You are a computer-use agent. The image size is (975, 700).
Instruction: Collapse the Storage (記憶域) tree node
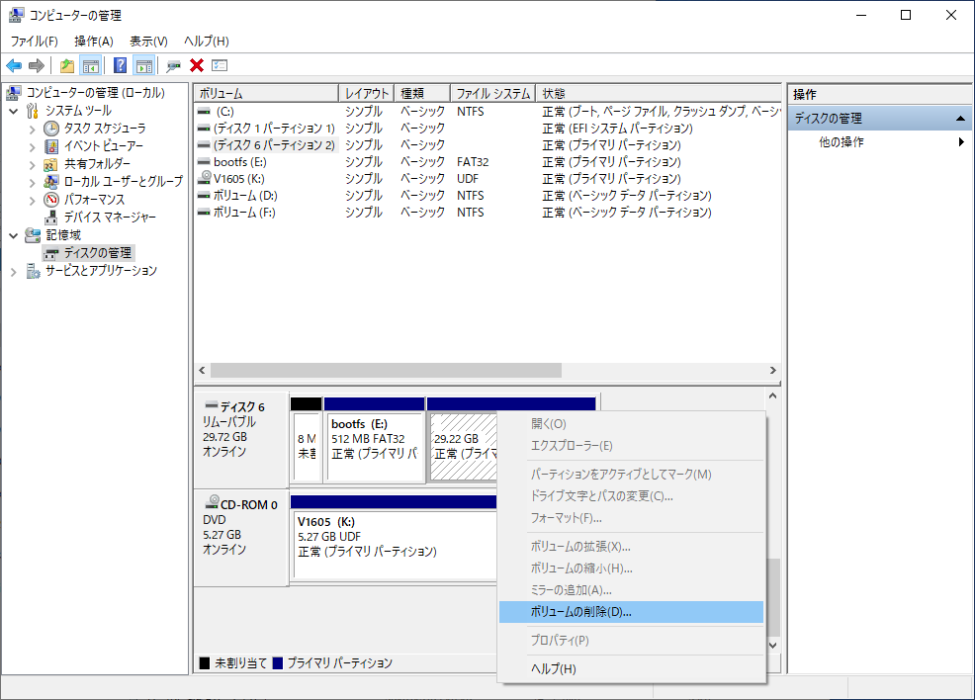14,235
